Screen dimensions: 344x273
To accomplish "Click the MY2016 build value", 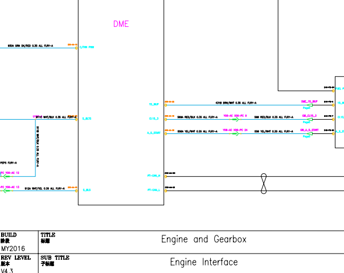I will click(13, 248).
